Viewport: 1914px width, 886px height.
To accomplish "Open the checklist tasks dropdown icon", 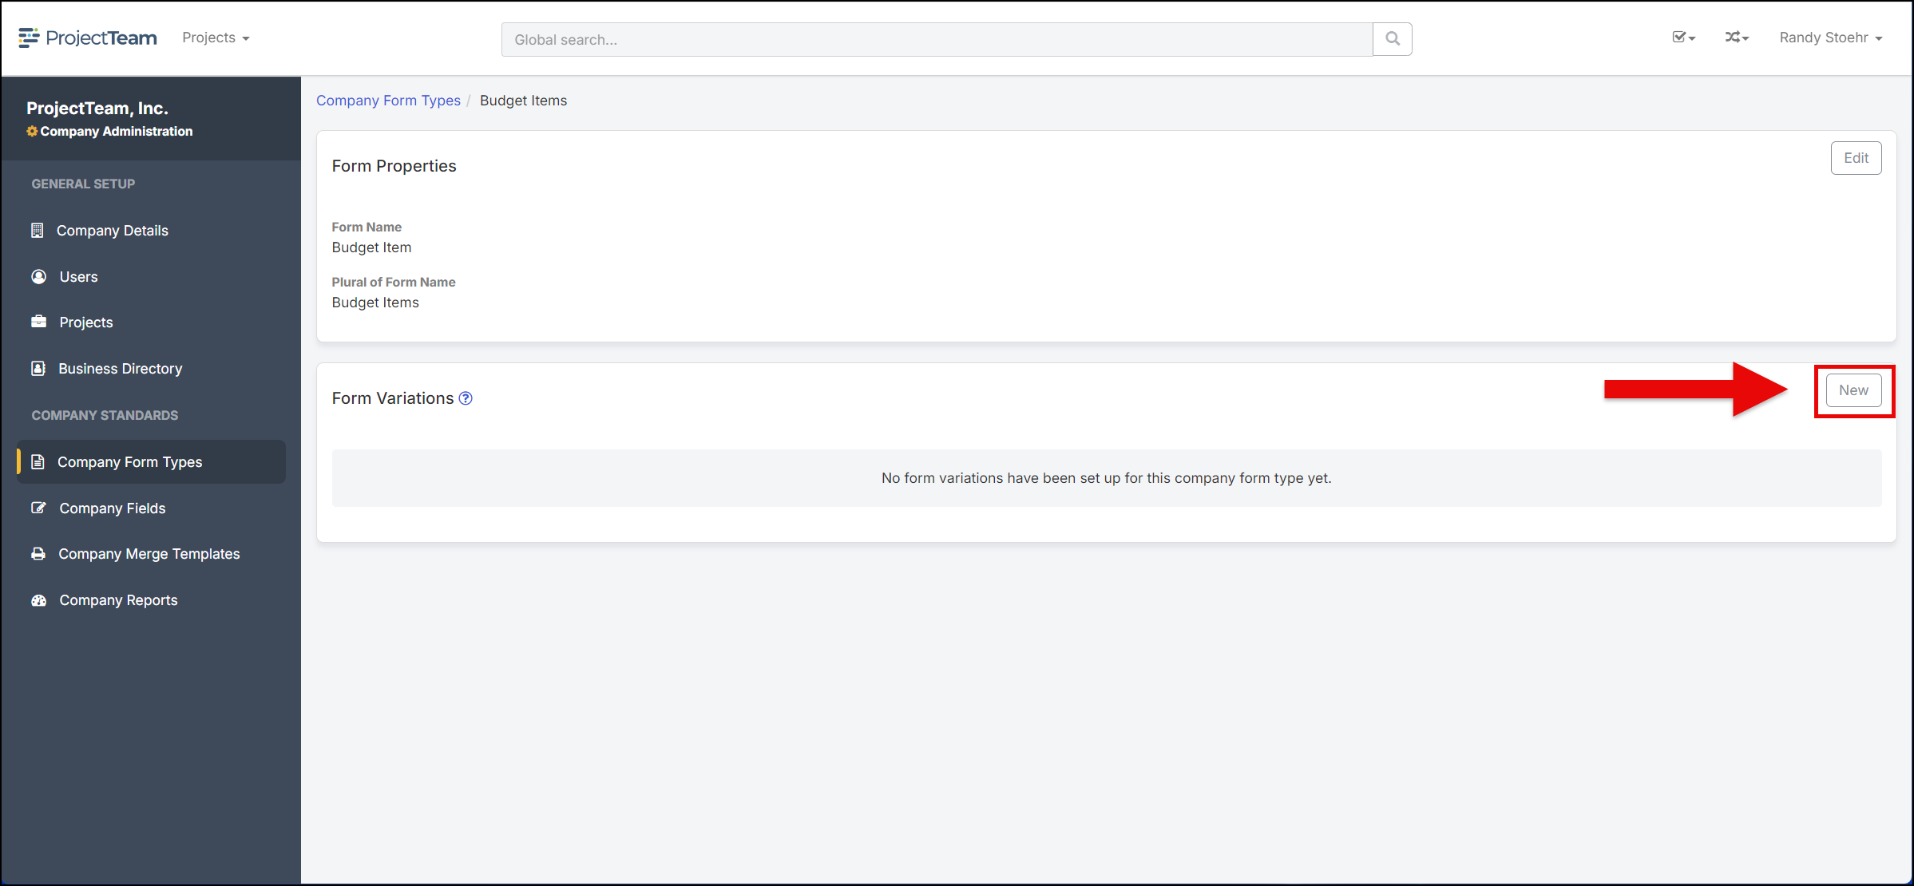I will [1683, 38].
